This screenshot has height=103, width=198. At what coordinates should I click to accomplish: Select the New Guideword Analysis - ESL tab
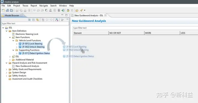click(x=89, y=15)
